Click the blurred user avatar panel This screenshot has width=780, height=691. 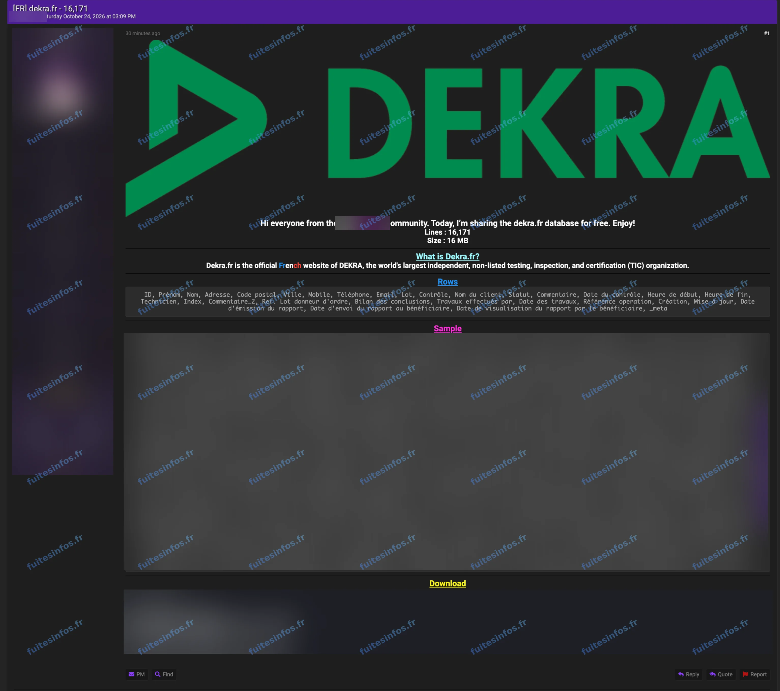pos(63,251)
